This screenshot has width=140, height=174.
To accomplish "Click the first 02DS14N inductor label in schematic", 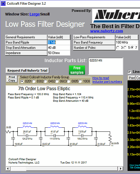I will [27, 123].
